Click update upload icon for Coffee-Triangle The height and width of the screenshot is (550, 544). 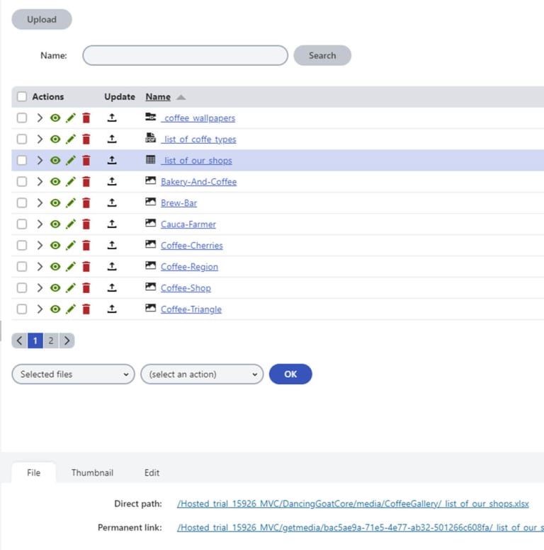tap(112, 309)
